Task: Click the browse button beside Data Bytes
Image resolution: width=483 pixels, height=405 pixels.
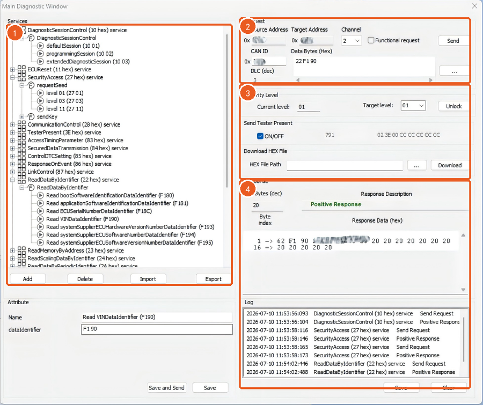Action: (454, 71)
